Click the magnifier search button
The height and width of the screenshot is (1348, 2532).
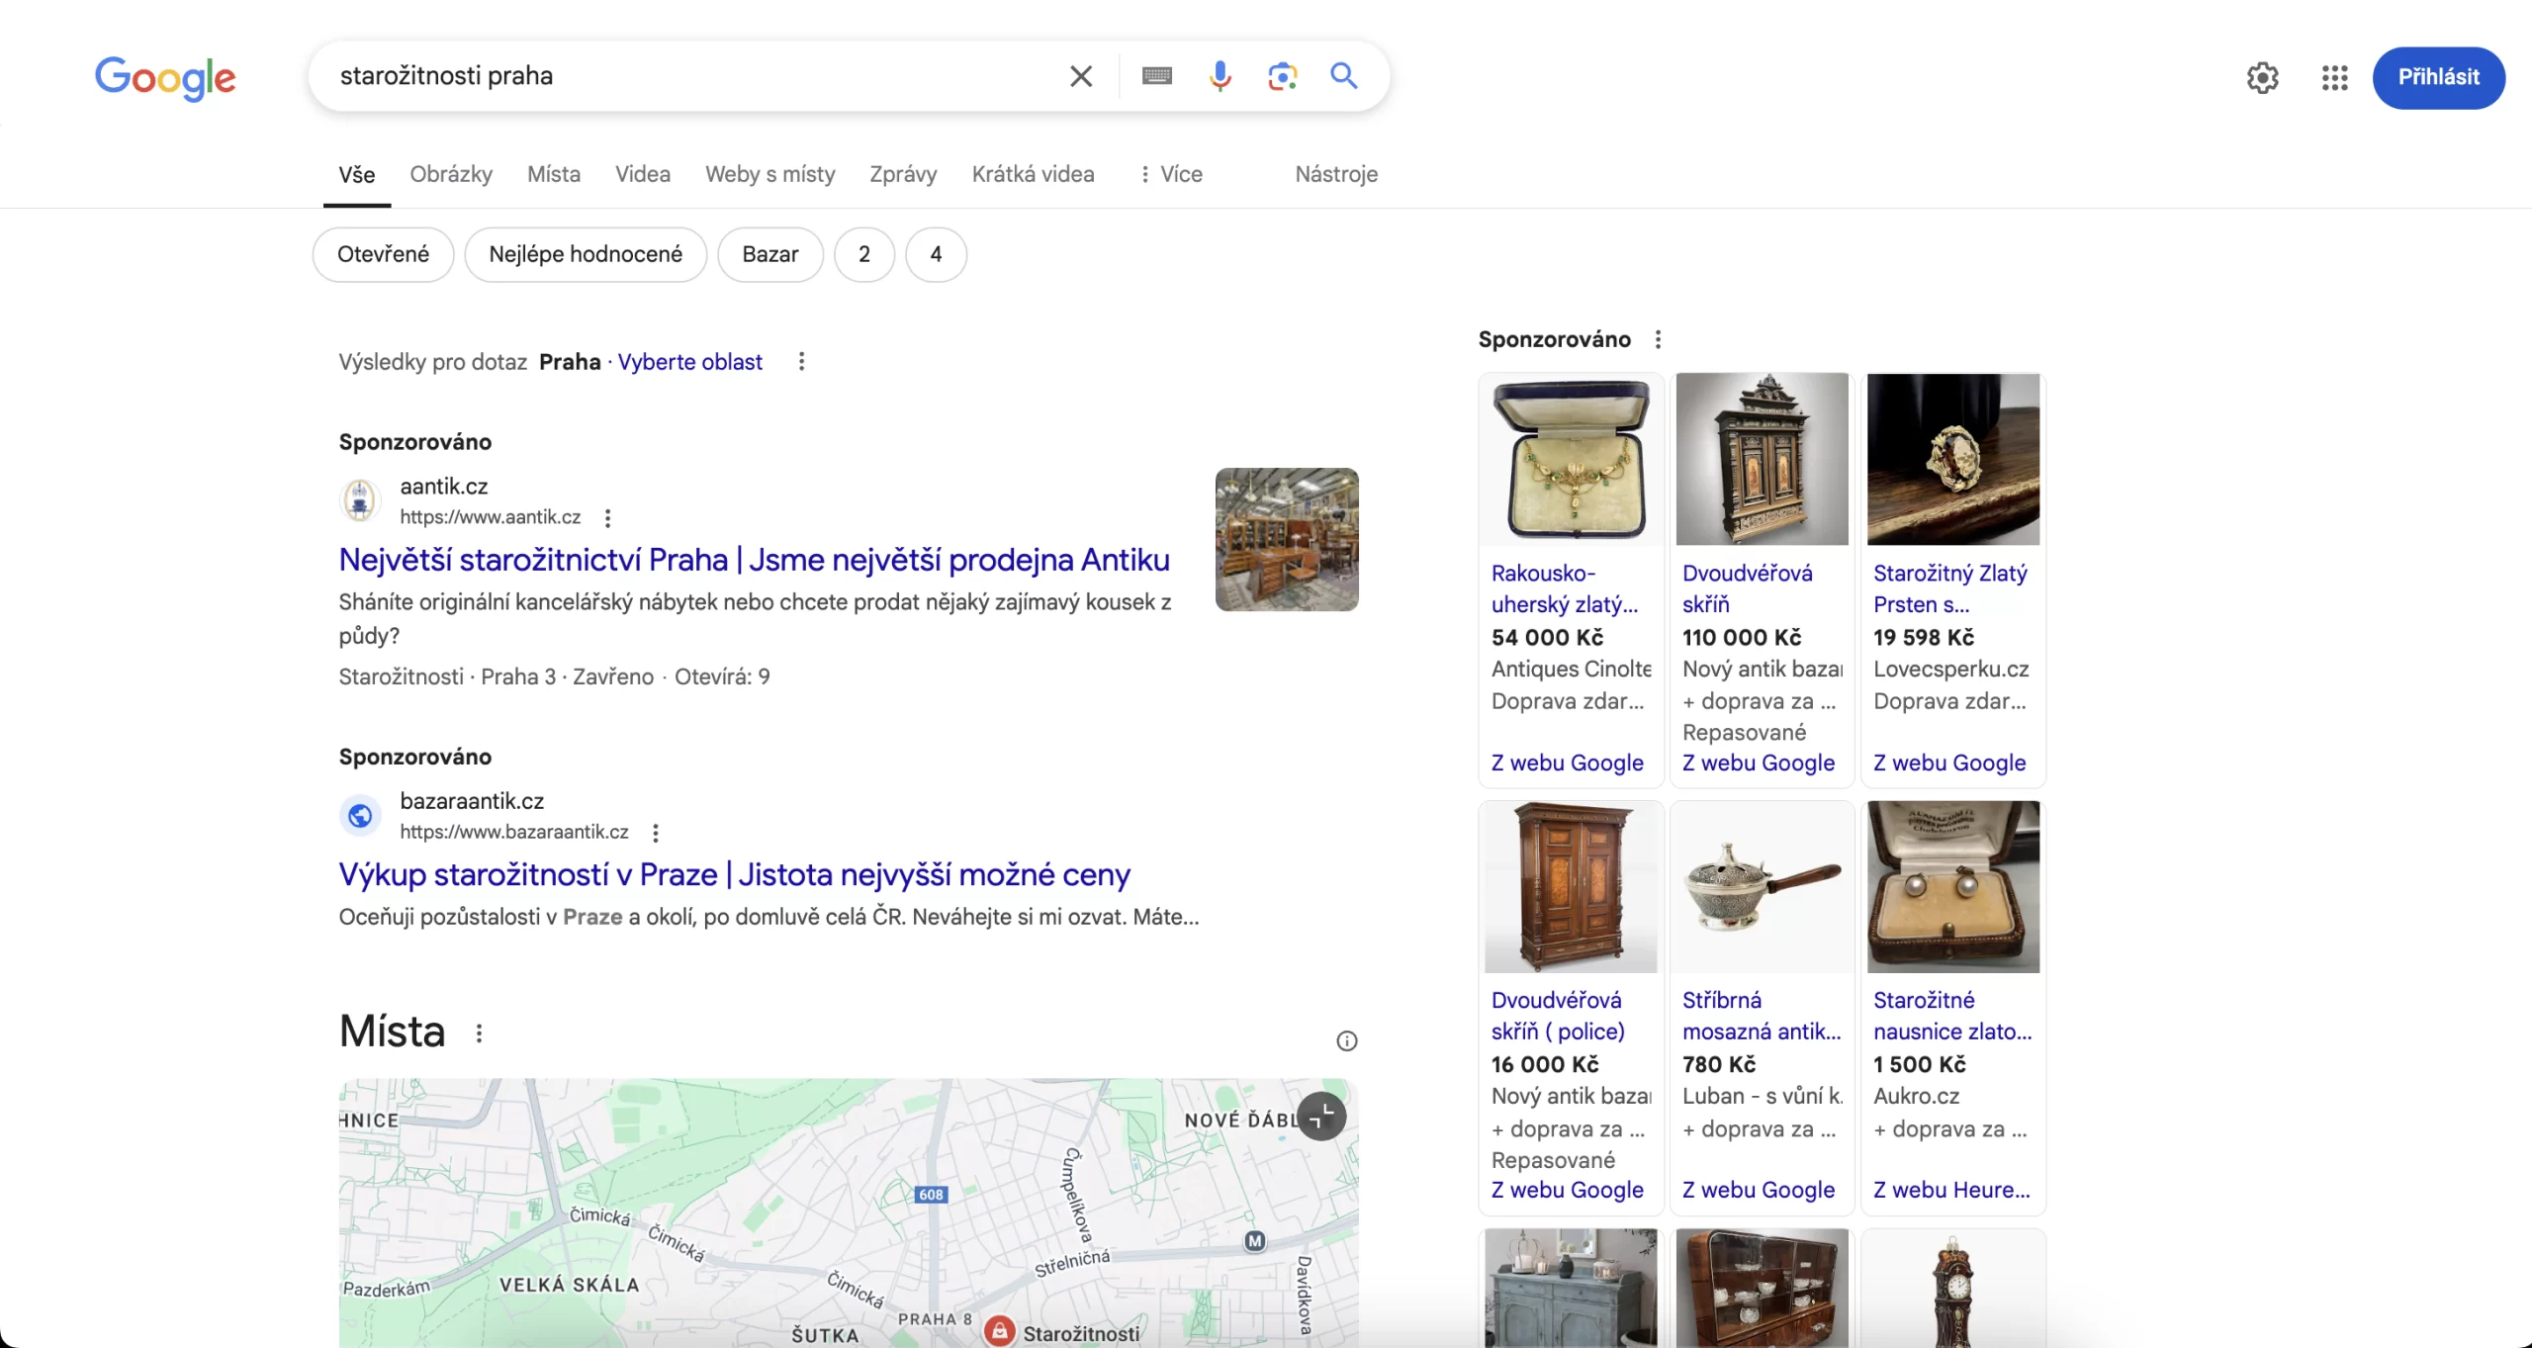tap(1343, 76)
